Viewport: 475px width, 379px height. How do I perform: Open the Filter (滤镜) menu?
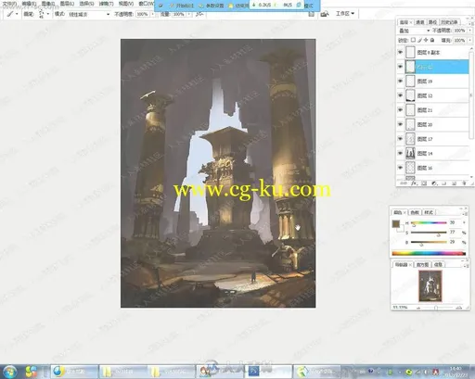point(106,4)
